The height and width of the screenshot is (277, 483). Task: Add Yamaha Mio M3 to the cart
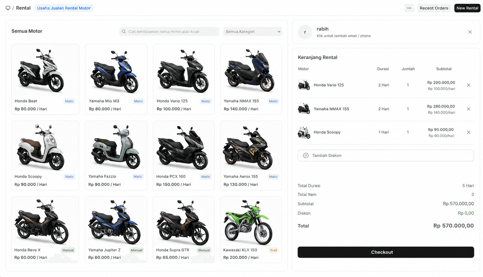click(x=116, y=79)
